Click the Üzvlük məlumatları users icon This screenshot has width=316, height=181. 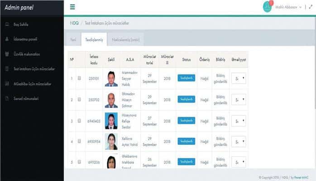(x=7, y=54)
